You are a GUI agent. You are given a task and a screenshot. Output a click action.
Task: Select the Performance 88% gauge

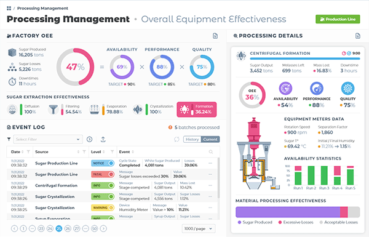[x=162, y=67]
